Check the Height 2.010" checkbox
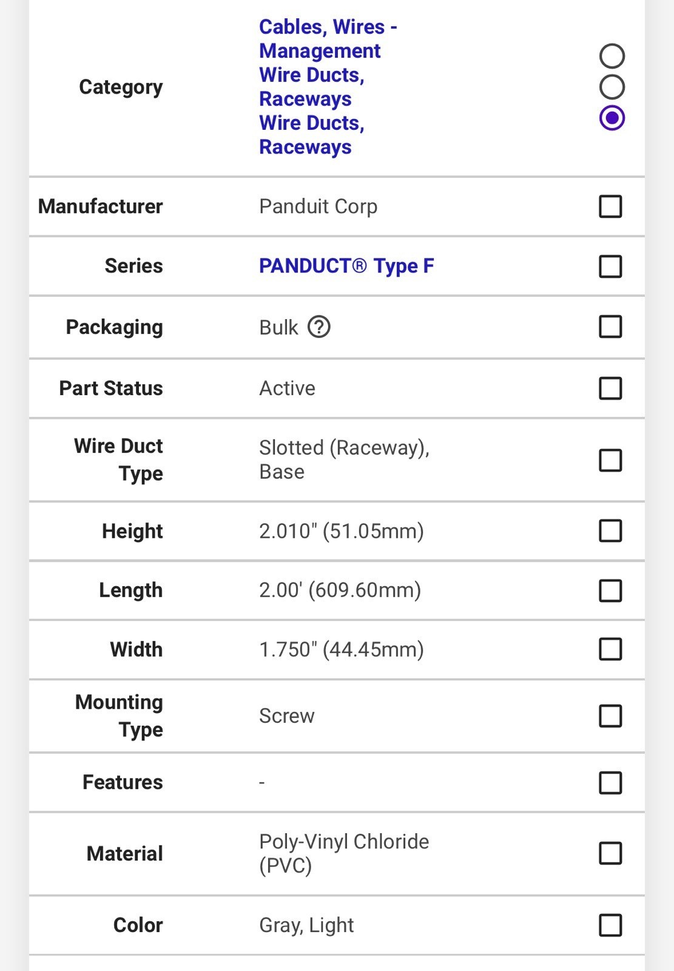This screenshot has width=674, height=971. (x=610, y=531)
